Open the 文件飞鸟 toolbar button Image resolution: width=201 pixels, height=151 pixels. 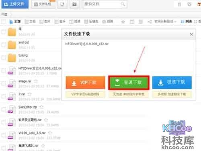[x=43, y=4]
